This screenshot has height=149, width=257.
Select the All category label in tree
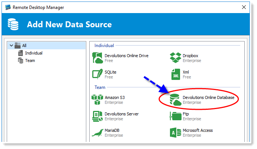24,46
